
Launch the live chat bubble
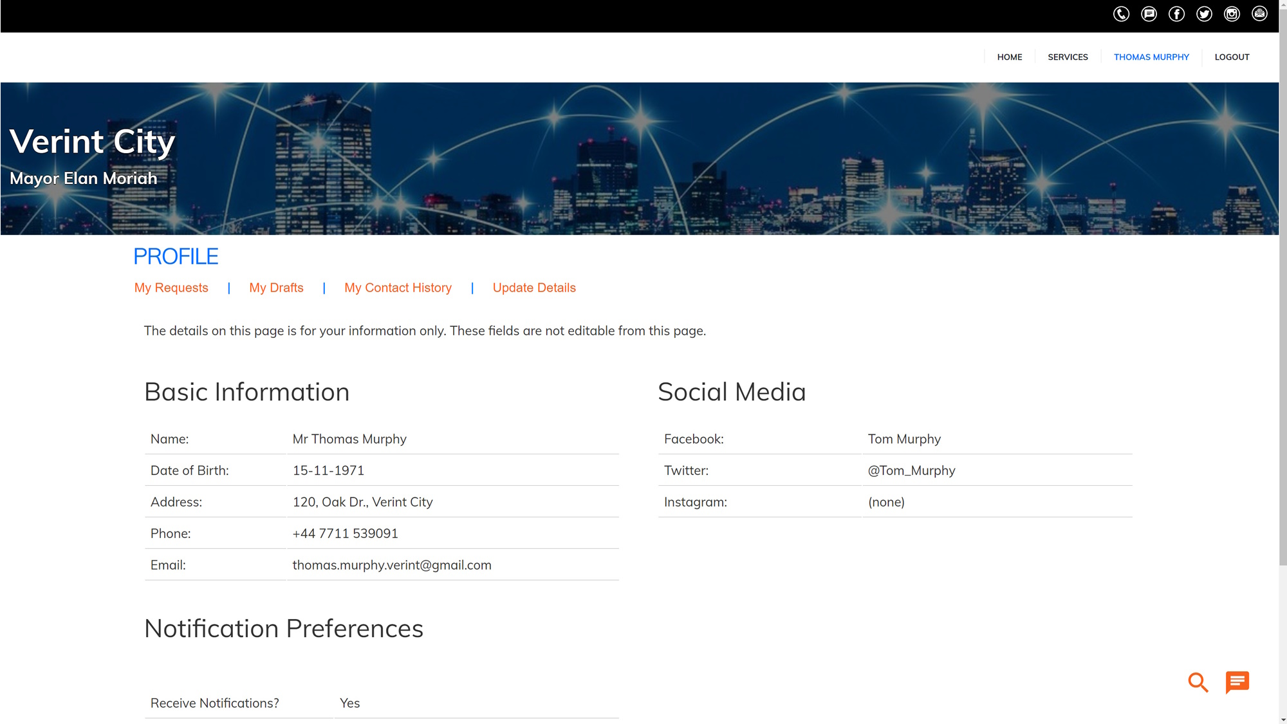(x=1236, y=682)
